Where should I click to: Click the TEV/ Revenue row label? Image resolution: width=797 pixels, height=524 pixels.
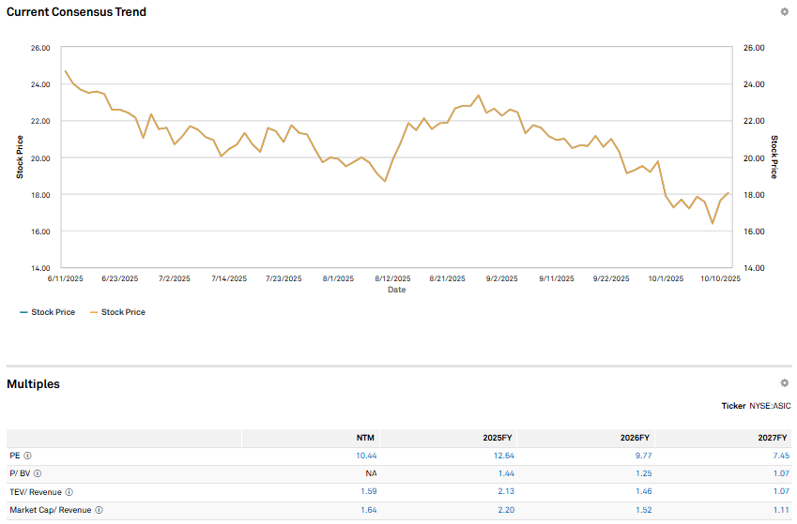pos(36,492)
